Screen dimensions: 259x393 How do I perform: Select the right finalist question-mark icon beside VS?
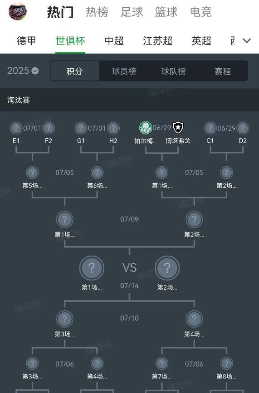(167, 268)
